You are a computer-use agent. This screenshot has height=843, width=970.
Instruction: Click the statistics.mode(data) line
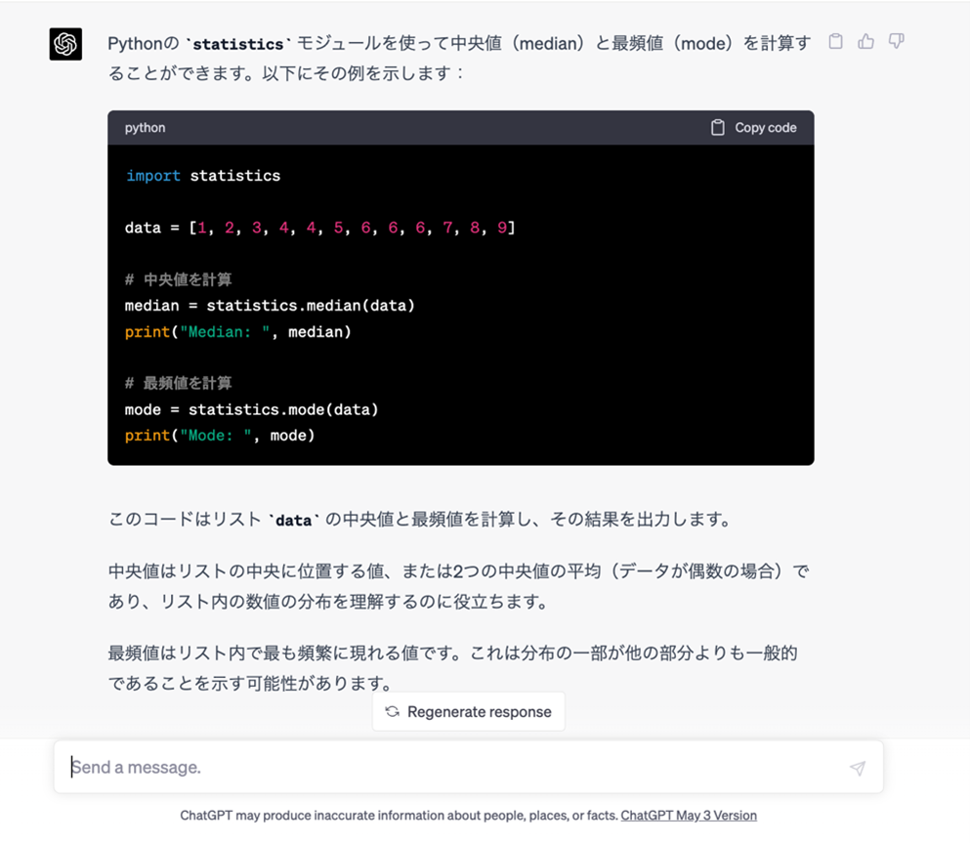(252, 408)
